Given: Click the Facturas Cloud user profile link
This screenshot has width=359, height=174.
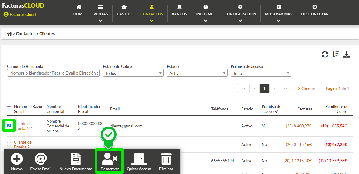Looking at the screenshot, I should click(20, 14).
